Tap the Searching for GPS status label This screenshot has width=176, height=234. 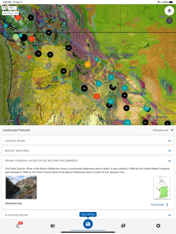(10, 13)
